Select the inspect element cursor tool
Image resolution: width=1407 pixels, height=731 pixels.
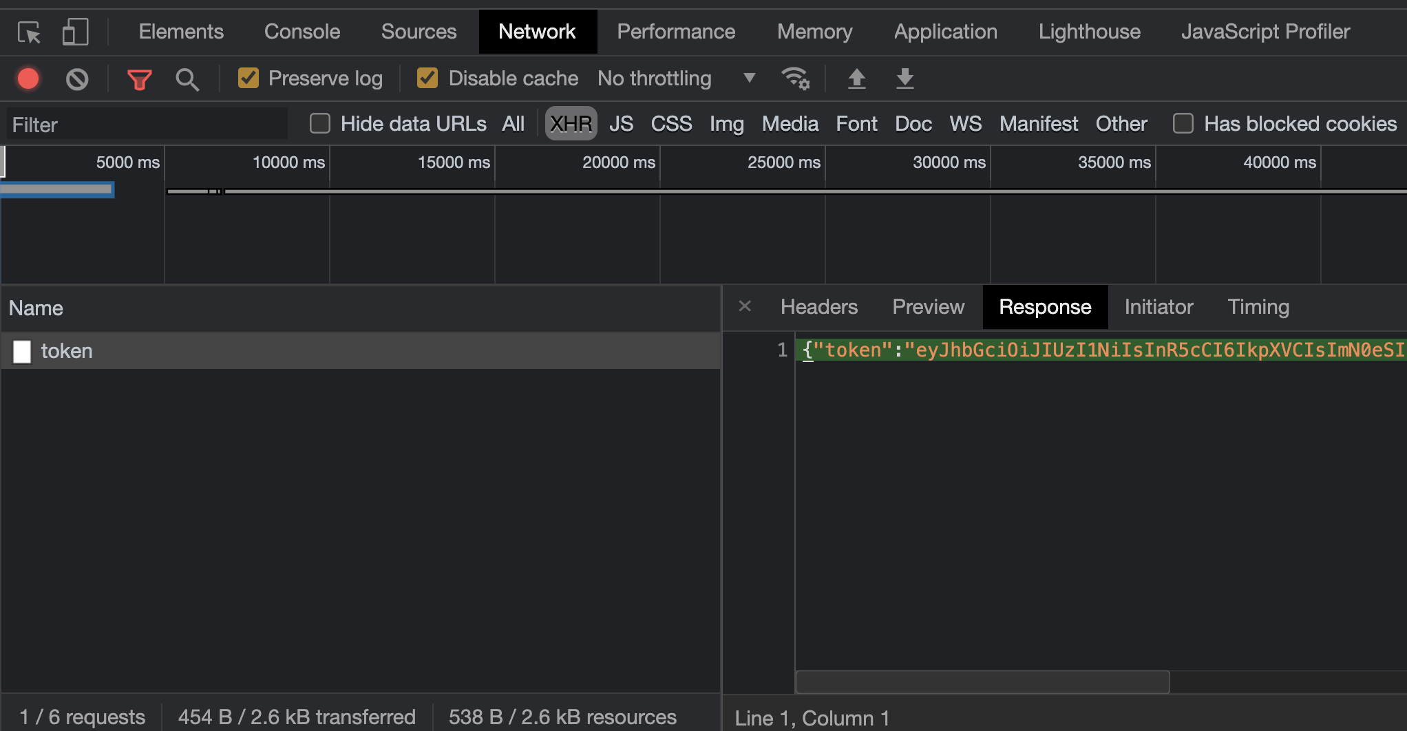click(28, 31)
